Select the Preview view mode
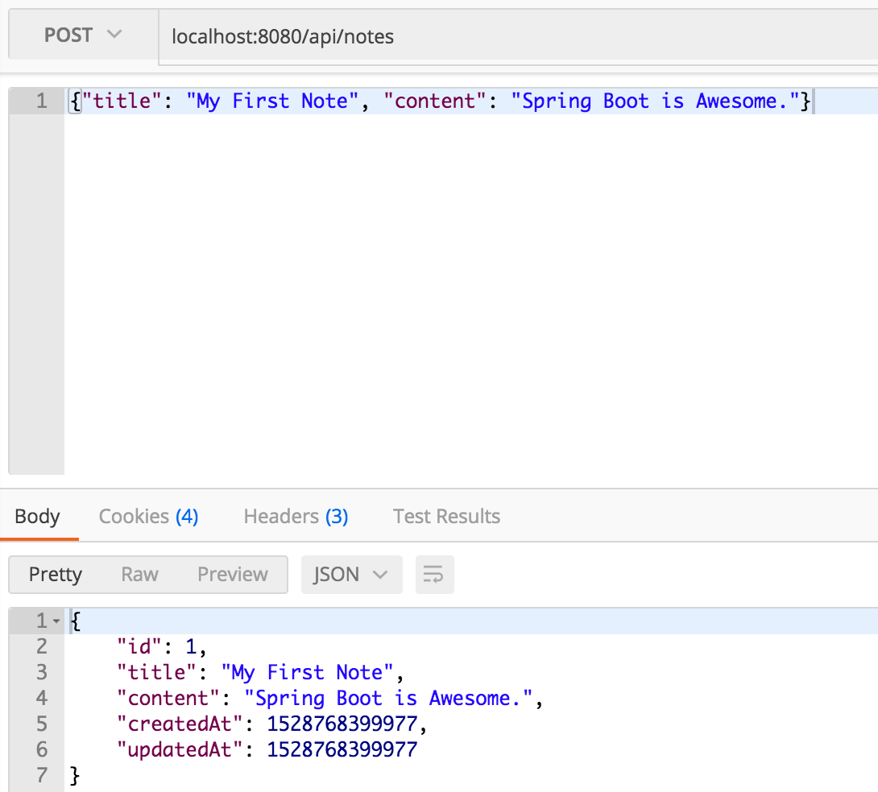The height and width of the screenshot is (792, 878). [x=232, y=574]
